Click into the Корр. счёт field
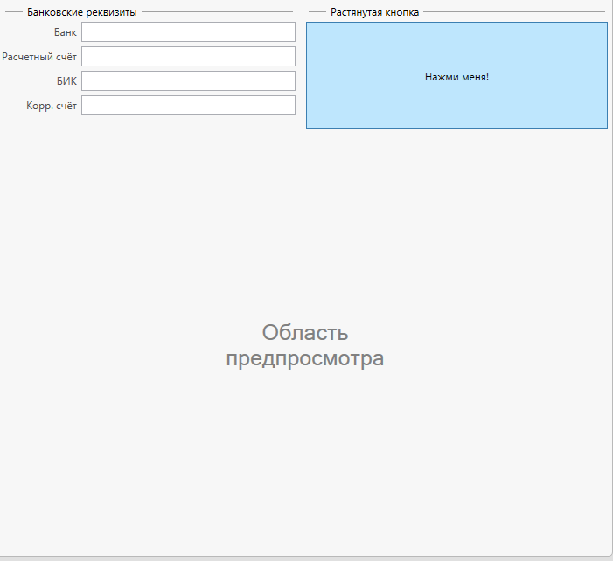 click(188, 106)
